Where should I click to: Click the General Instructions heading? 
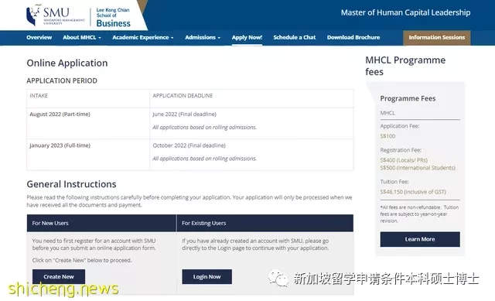(x=71, y=184)
